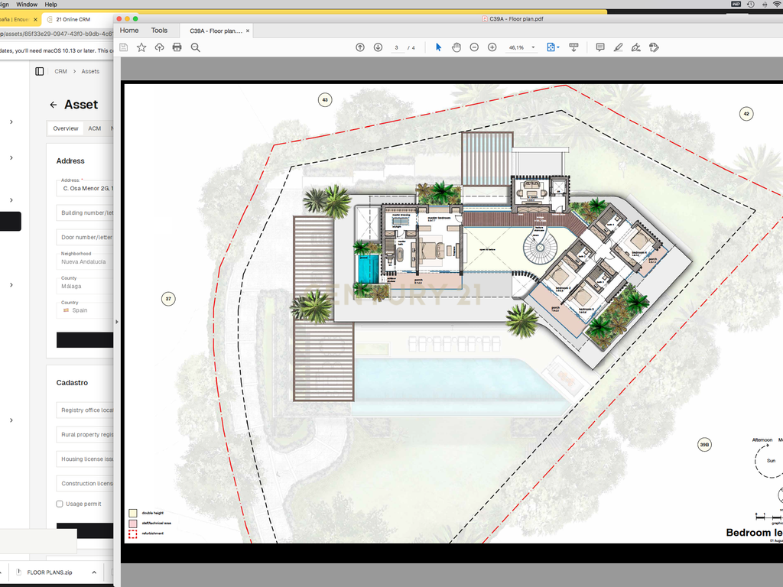Switch to the 21 Online CRM browser tab

point(73,19)
